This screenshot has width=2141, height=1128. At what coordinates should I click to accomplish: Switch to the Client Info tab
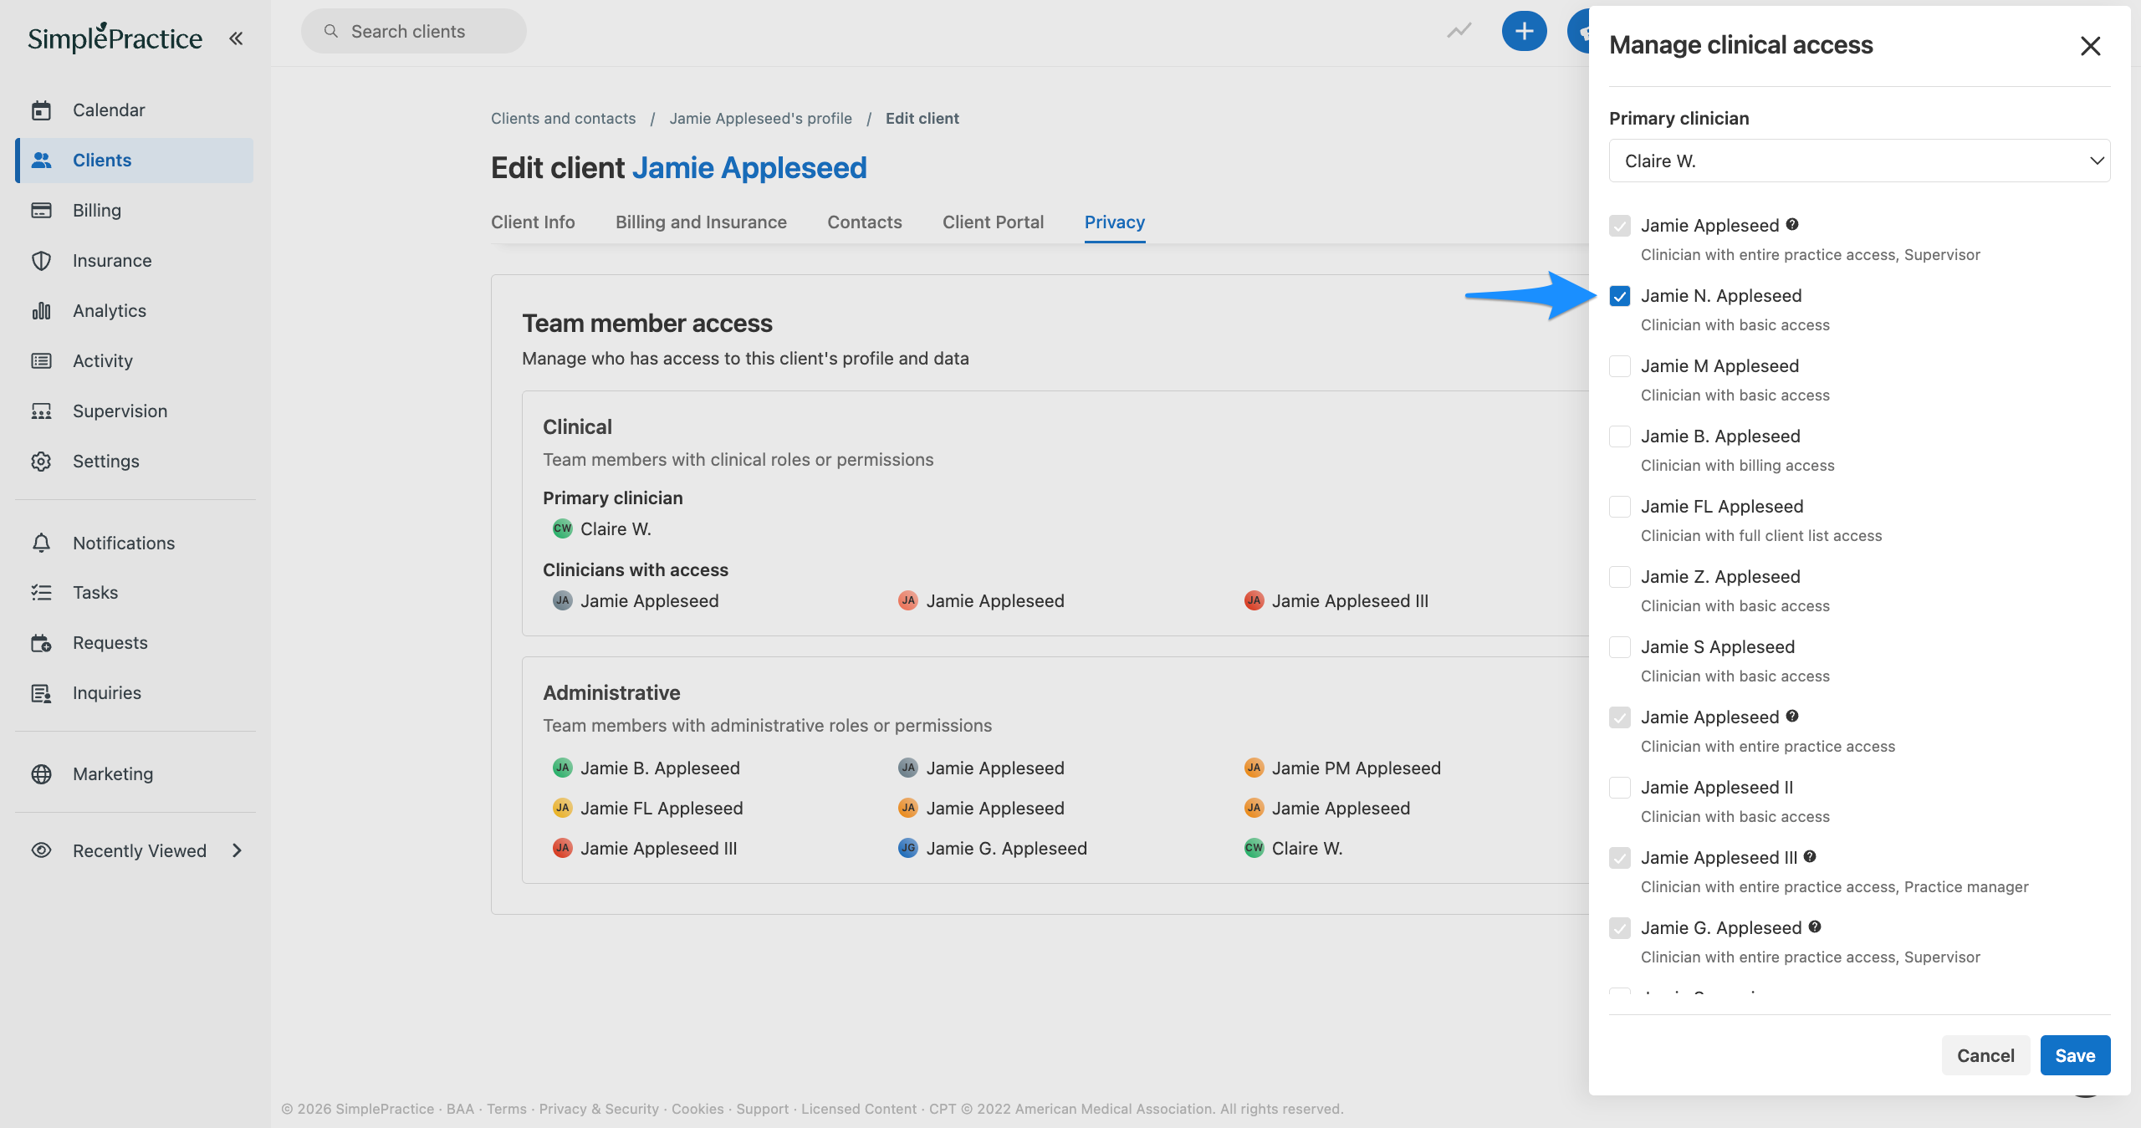533,222
